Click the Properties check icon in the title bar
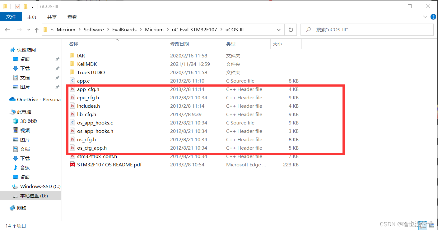The image size is (438, 230). pos(17,6)
